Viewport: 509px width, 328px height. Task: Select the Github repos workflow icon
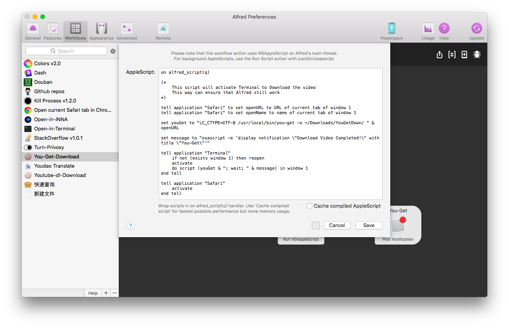pos(28,92)
